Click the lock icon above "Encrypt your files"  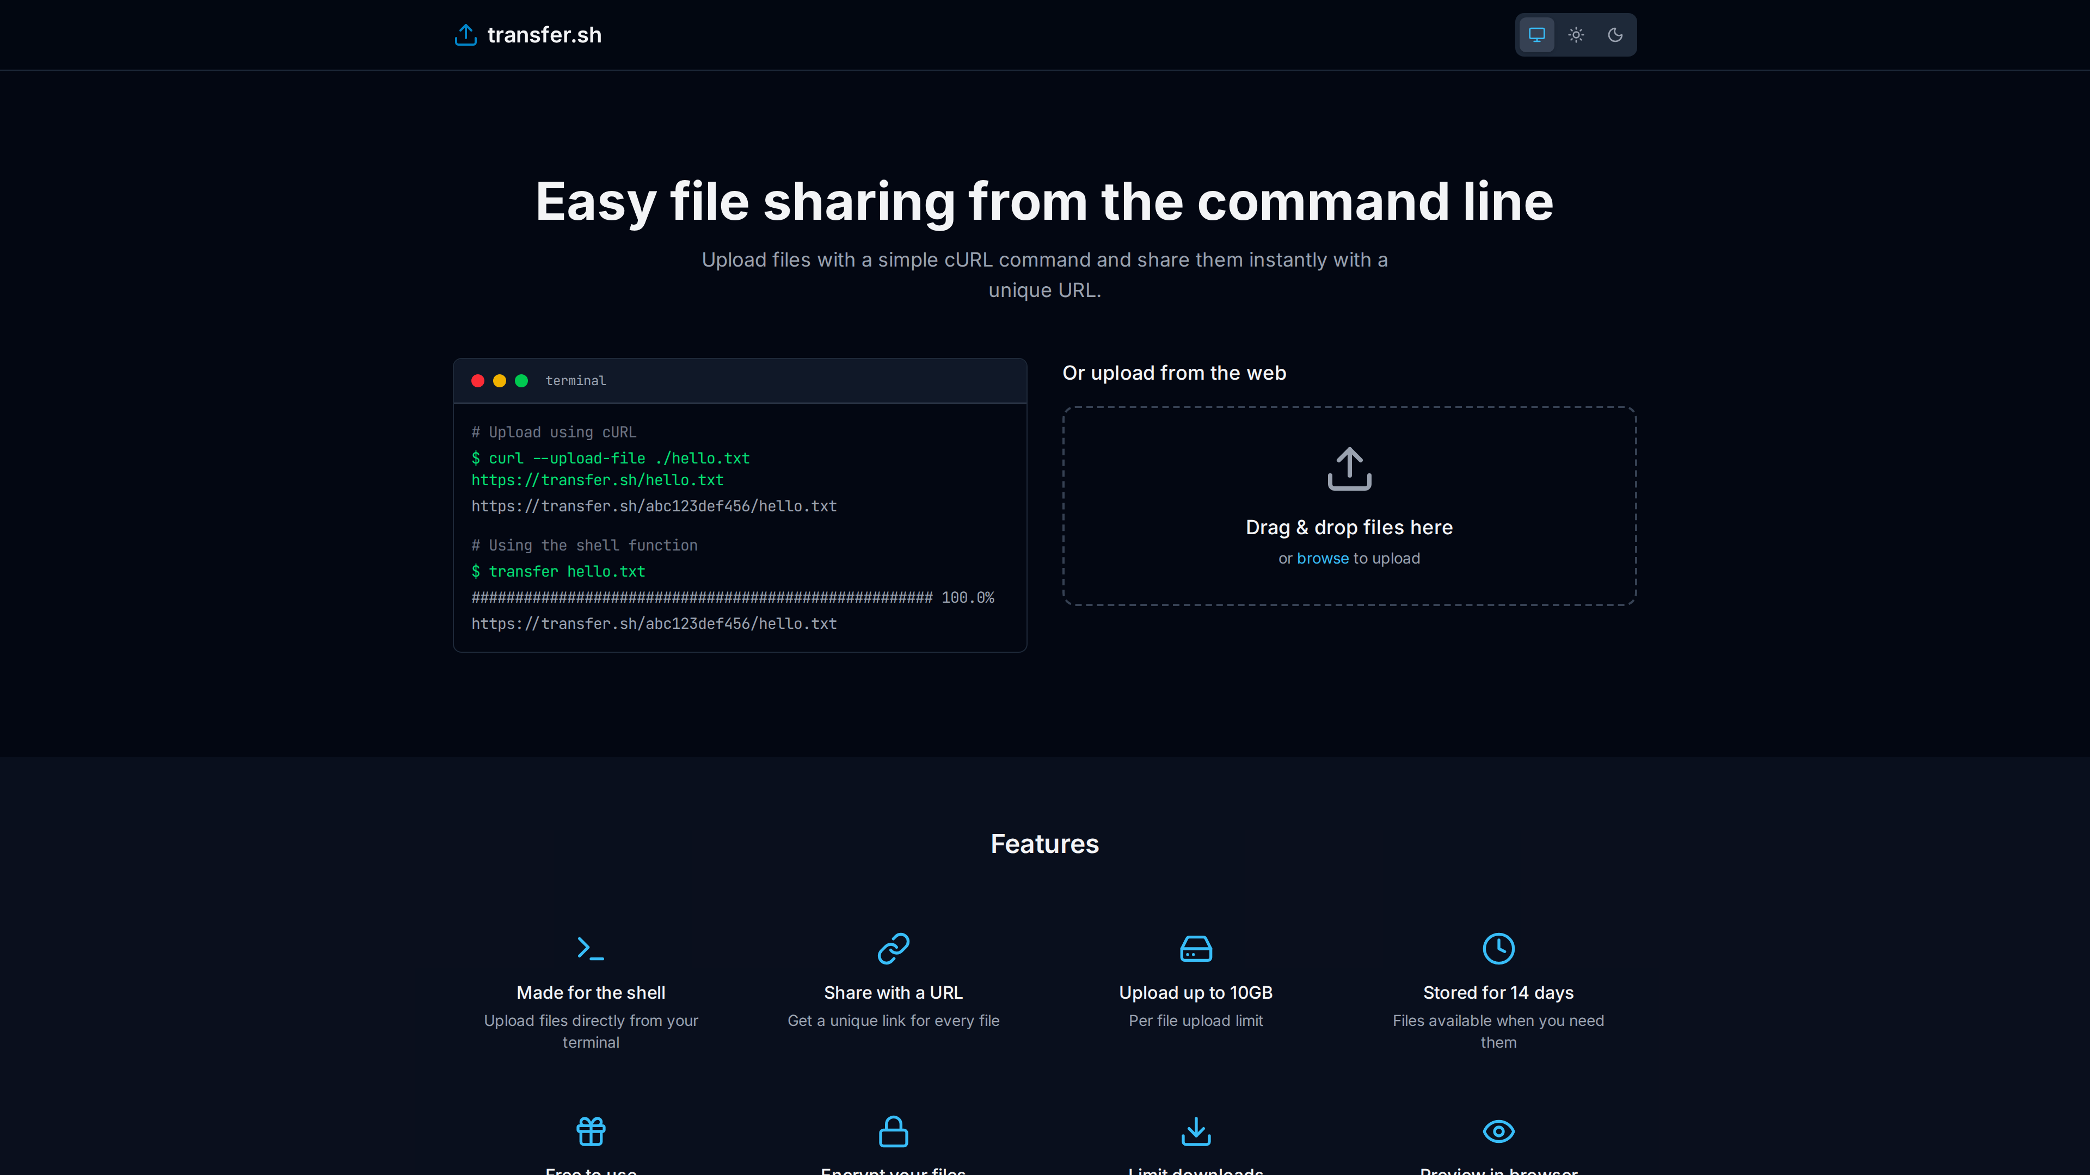tap(893, 1131)
